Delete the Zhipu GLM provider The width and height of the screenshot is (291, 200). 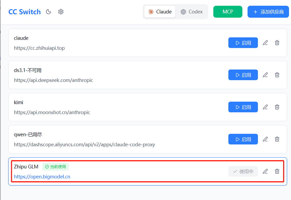(x=277, y=171)
